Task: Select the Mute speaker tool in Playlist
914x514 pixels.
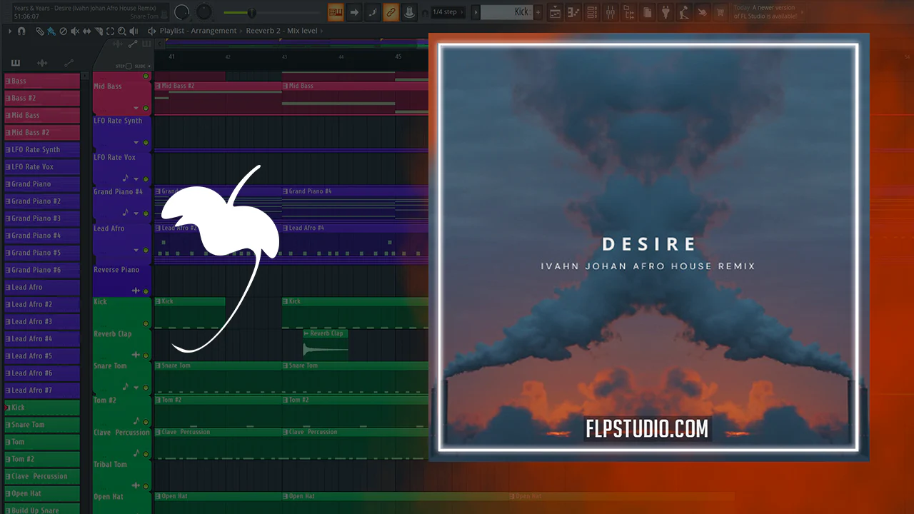Action: coord(75,31)
